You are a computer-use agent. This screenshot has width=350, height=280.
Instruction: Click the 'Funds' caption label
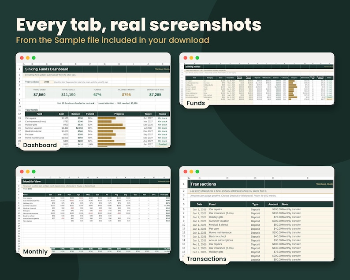pyautogui.click(x=196, y=103)
